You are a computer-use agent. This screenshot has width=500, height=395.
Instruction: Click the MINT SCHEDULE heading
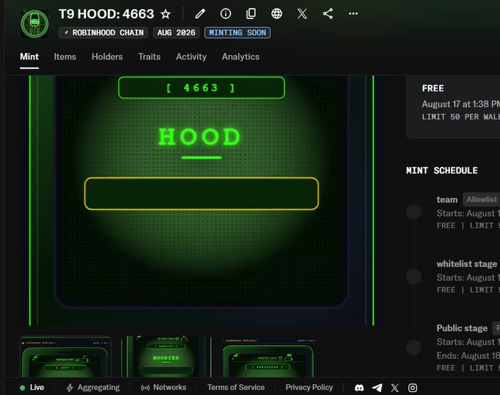pyautogui.click(x=442, y=171)
